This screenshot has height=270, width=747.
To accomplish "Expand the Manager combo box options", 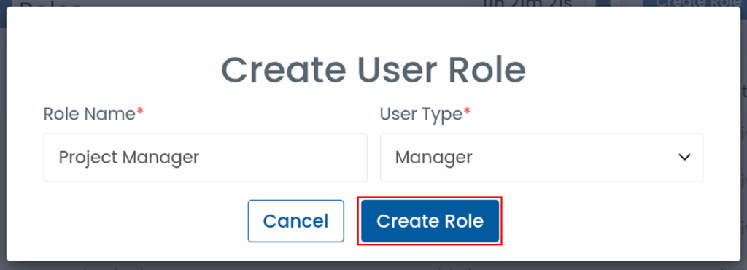I will [x=542, y=157].
